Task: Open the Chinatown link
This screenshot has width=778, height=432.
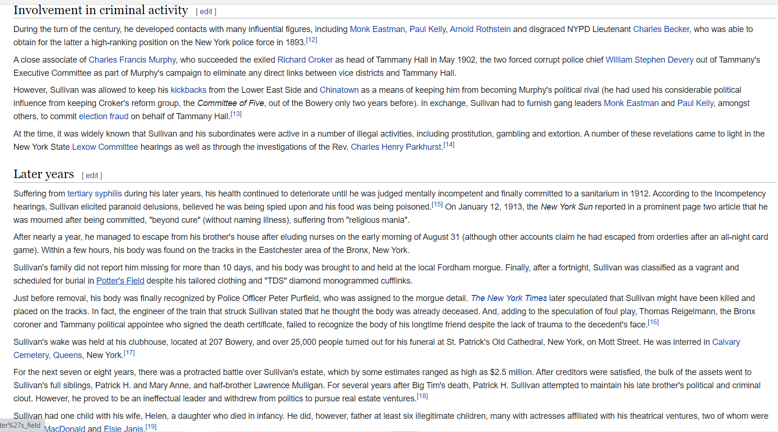Action: pyautogui.click(x=339, y=90)
